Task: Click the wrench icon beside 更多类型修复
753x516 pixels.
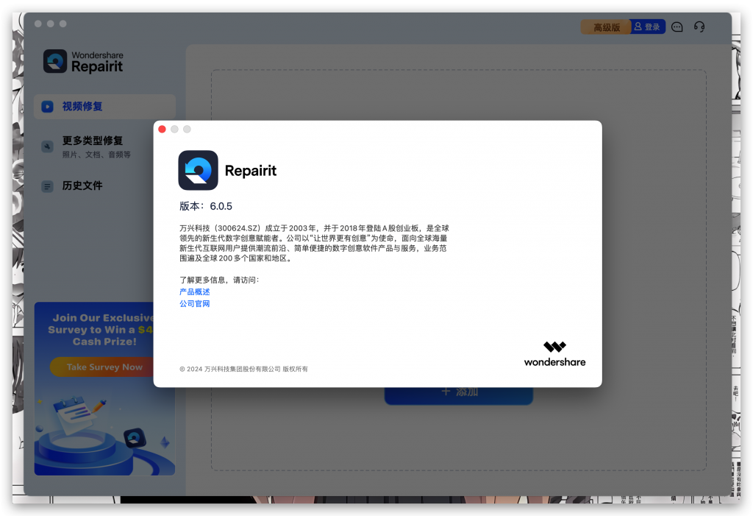Action: pos(48,146)
